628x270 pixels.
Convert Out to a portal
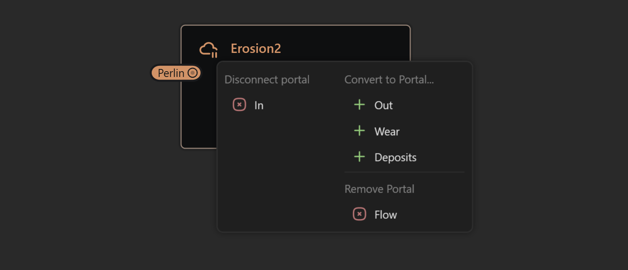[374, 105]
